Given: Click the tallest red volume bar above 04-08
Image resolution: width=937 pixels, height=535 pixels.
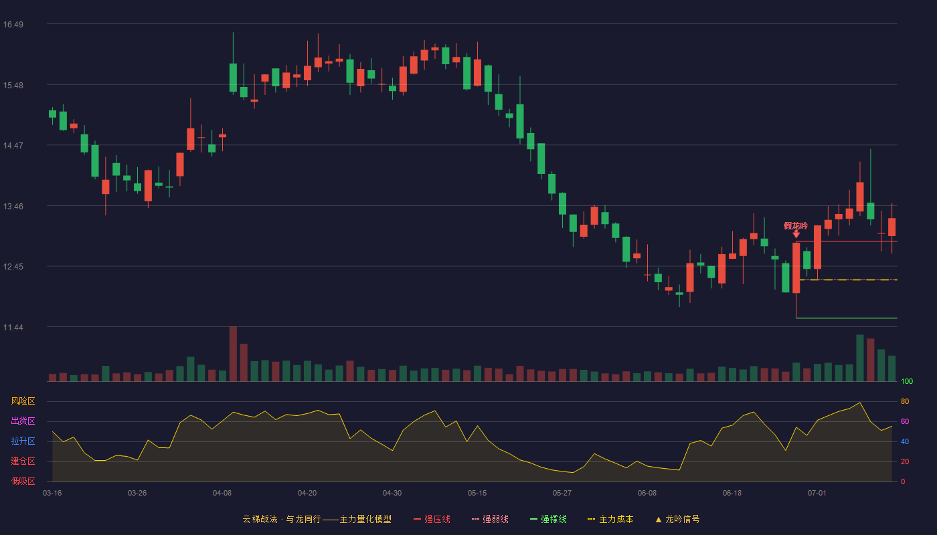Looking at the screenshot, I should [x=233, y=354].
